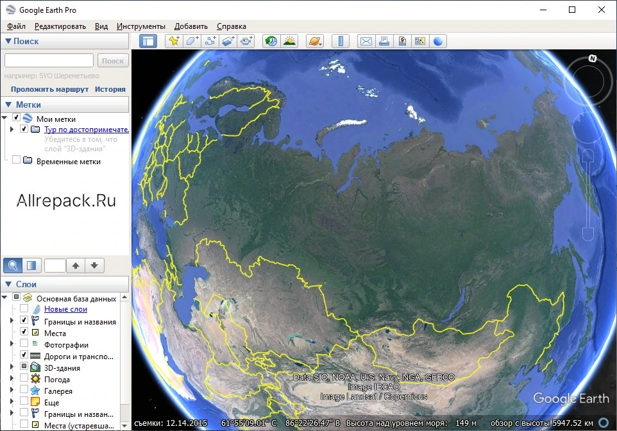The image size is (617, 431).
Task: Expand the Тур по достопримечательностям folder
Action: (12, 129)
